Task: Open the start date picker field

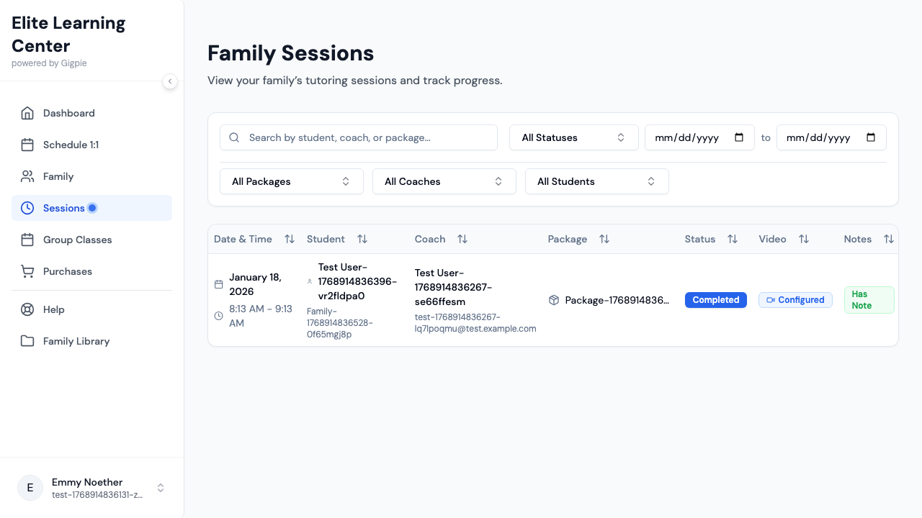Action: coord(699,137)
